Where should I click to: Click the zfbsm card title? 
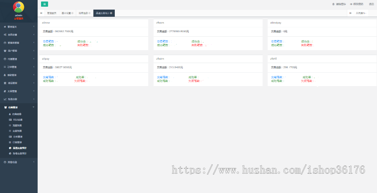(x=160, y=23)
